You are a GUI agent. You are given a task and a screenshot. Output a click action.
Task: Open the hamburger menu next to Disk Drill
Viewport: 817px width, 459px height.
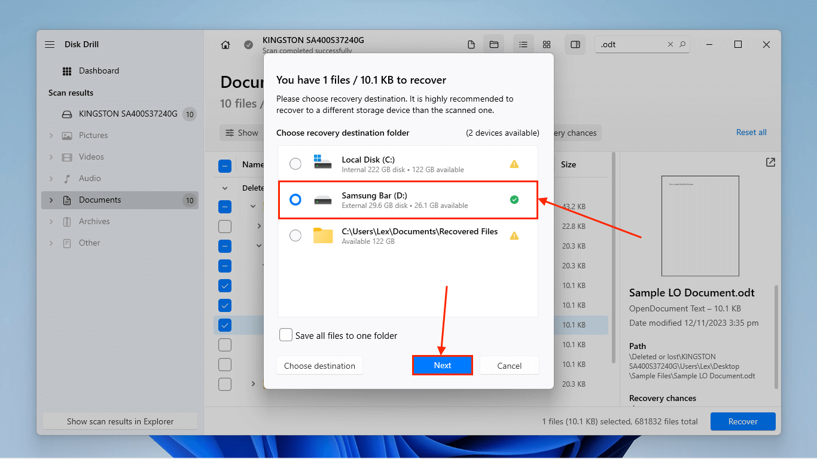point(50,44)
